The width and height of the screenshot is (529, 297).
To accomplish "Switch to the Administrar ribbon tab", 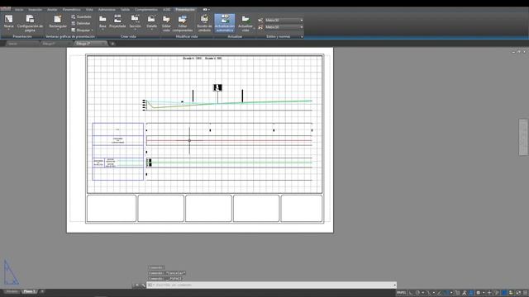I will point(107,9).
